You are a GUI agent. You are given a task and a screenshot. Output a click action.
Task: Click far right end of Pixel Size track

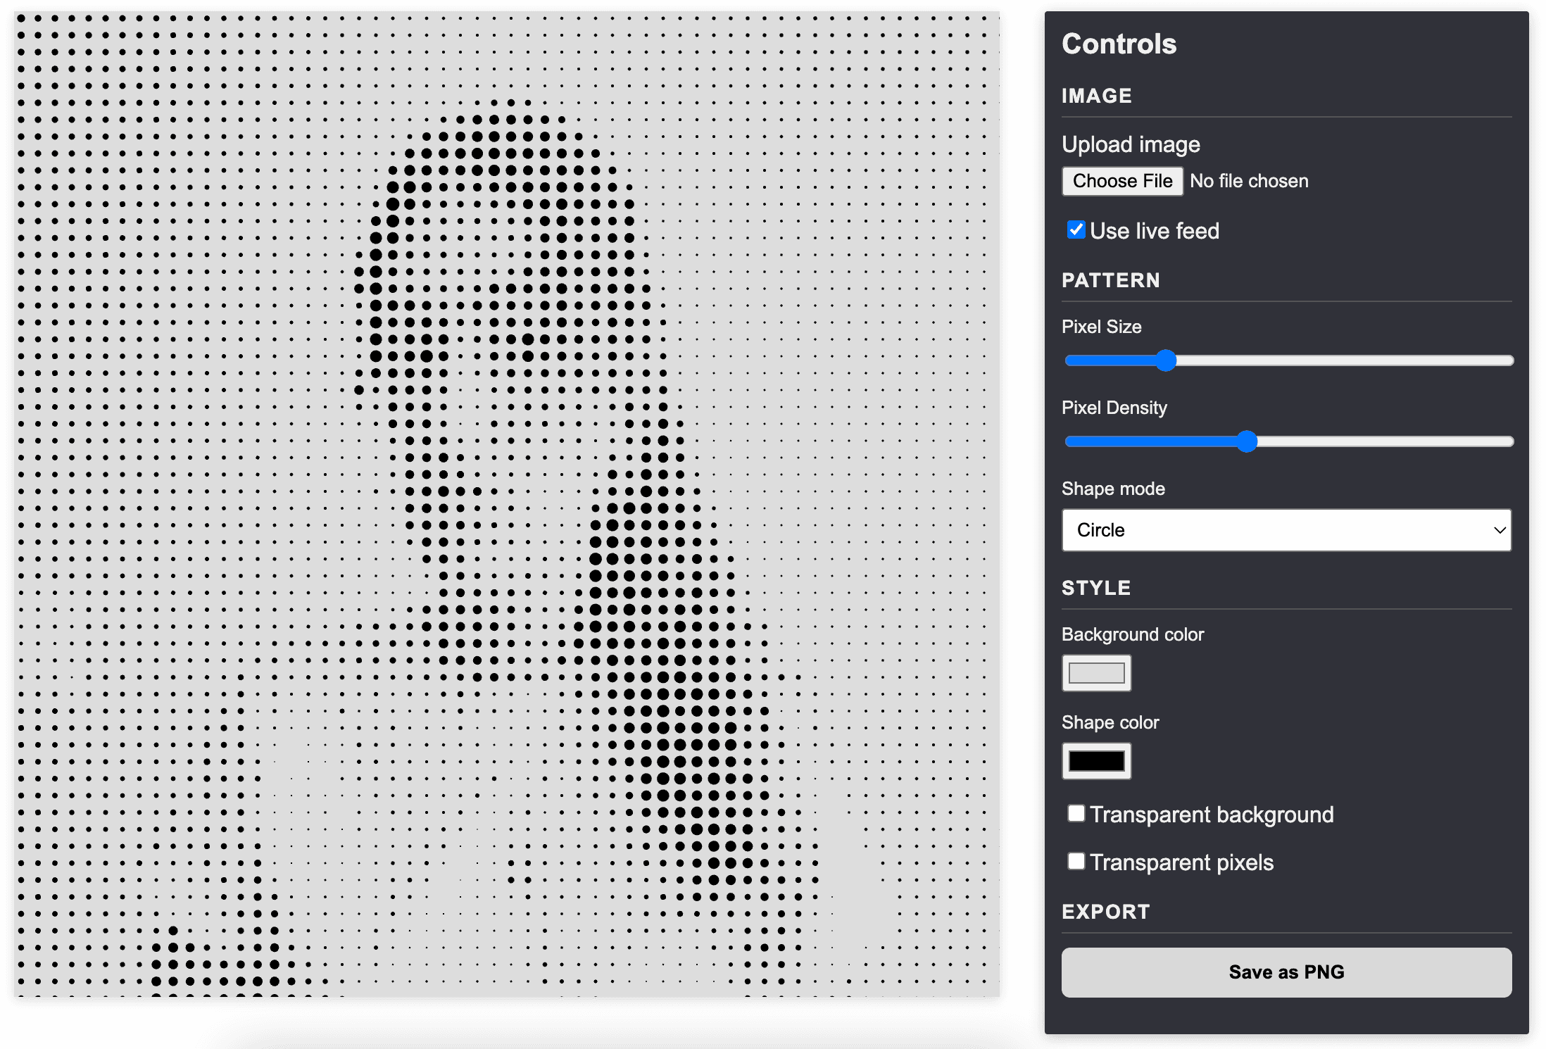(1508, 360)
